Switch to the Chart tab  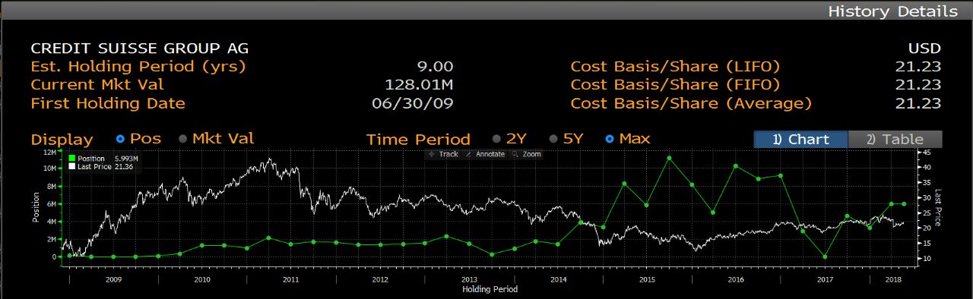pyautogui.click(x=801, y=140)
